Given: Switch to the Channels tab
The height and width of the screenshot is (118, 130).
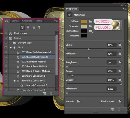Looking at the screenshot, I should click(27, 21).
